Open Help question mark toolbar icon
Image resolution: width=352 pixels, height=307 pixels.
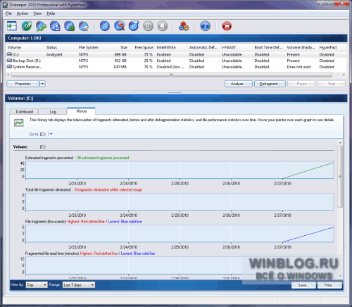point(205,26)
